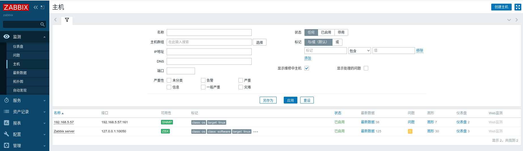Image resolution: width=523 pixels, height=151 pixels.
Task: Go to 仪表盘 in the sidebar
Action: pos(18,46)
